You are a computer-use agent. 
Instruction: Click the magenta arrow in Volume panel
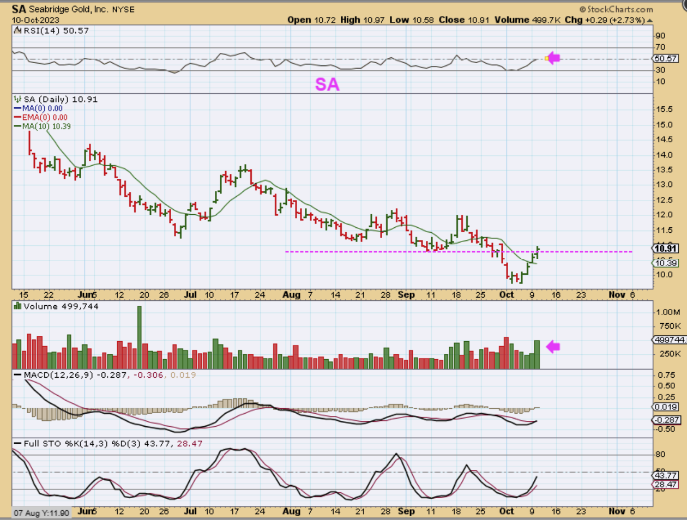553,347
